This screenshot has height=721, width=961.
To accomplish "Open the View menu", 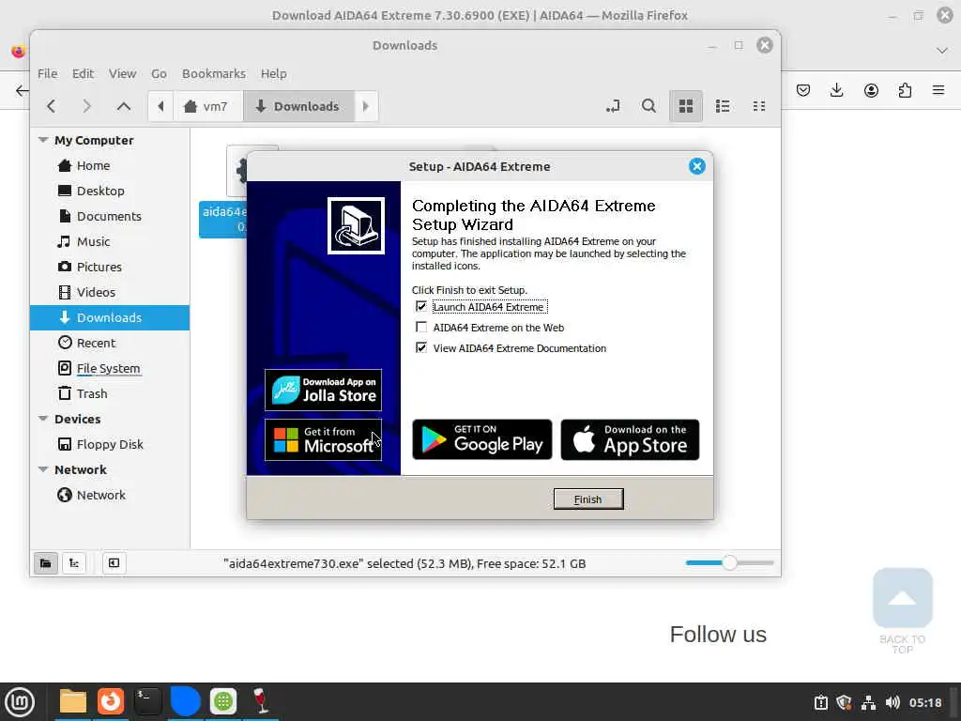I will [x=122, y=73].
